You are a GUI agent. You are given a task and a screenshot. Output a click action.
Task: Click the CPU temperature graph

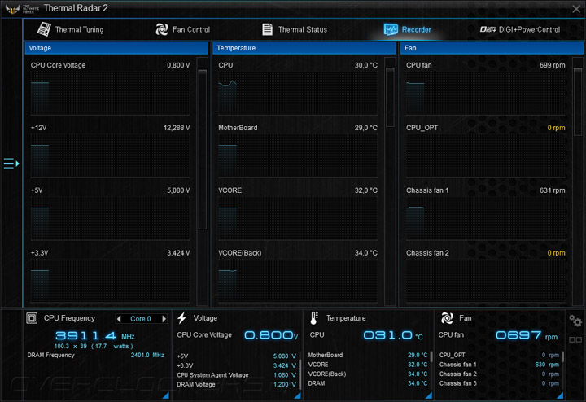click(x=298, y=94)
